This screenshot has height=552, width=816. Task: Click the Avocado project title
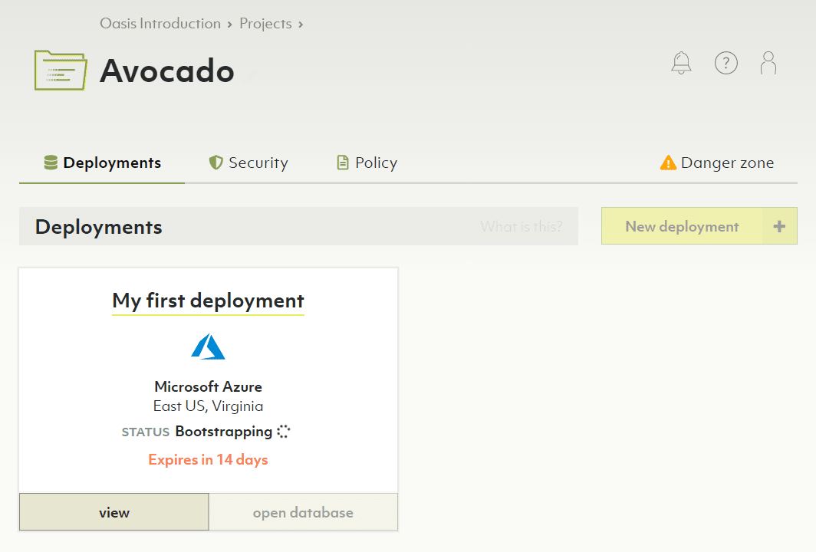click(x=167, y=71)
